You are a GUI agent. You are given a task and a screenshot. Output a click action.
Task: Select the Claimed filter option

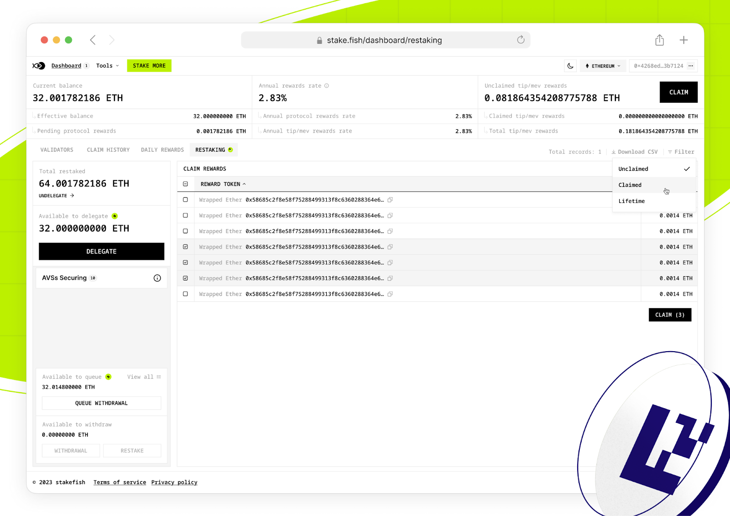[654, 185]
